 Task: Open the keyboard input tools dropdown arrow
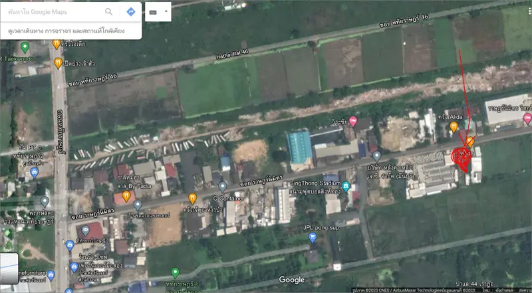(166, 11)
